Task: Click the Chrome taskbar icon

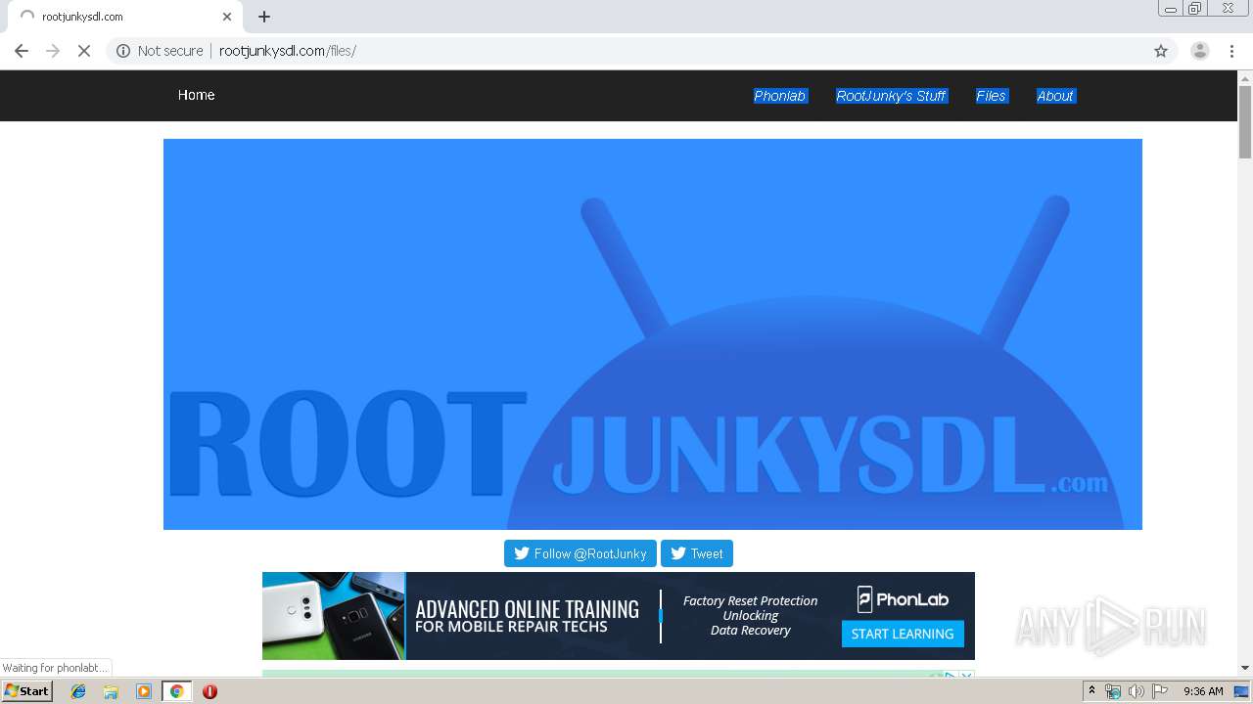Action: click(x=177, y=691)
